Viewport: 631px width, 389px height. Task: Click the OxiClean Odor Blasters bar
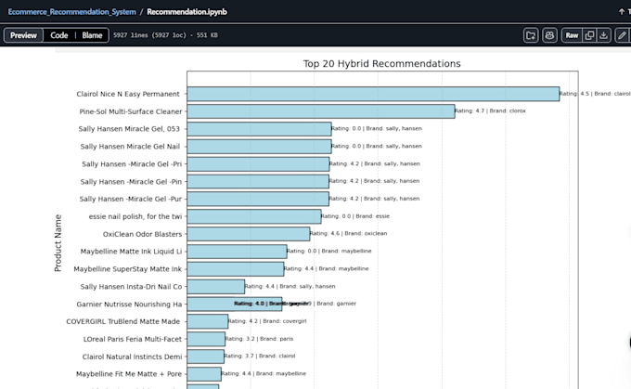[x=249, y=234]
